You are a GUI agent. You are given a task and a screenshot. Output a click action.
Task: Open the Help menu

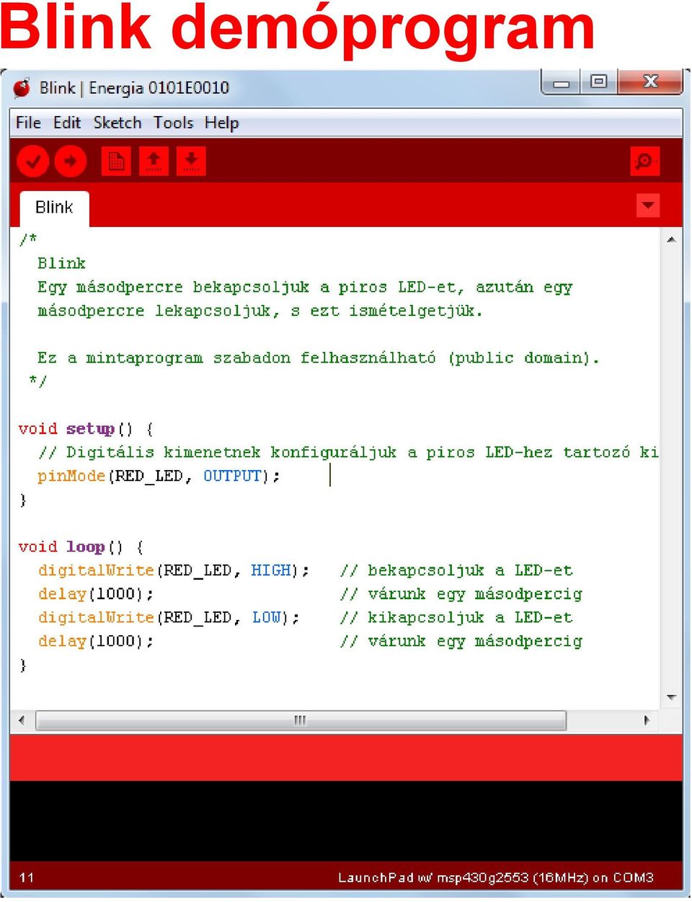click(221, 123)
